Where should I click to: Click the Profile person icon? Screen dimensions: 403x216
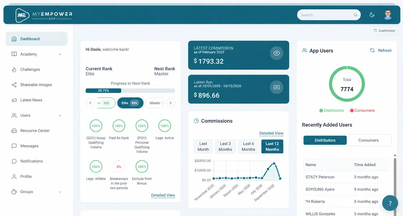point(14,176)
